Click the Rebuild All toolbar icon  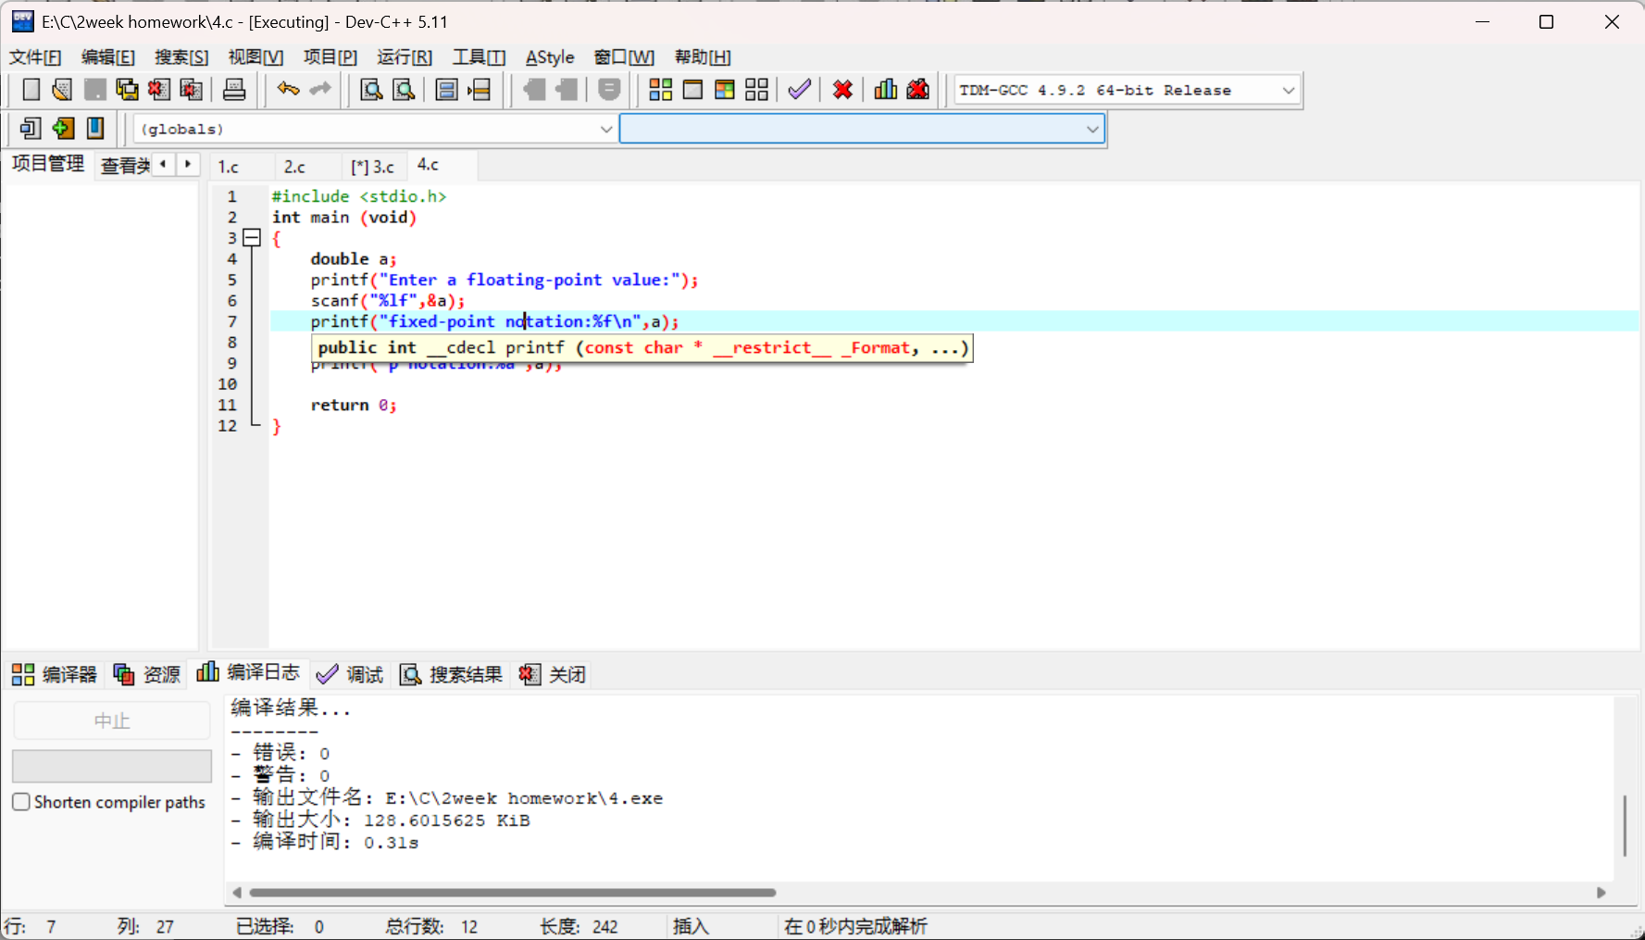[x=757, y=90]
